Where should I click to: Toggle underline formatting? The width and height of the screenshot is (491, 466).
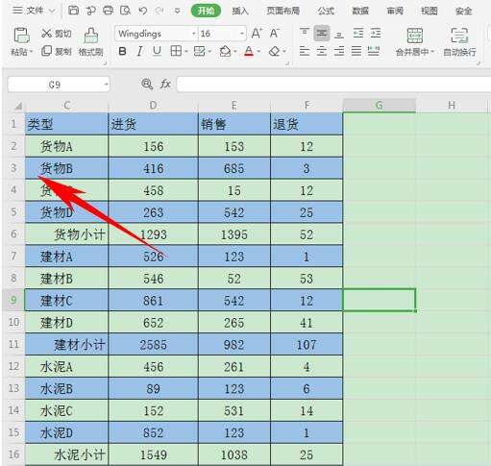coord(157,51)
